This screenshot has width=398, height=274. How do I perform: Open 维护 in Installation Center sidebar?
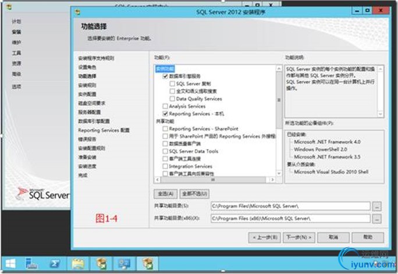click(16, 42)
